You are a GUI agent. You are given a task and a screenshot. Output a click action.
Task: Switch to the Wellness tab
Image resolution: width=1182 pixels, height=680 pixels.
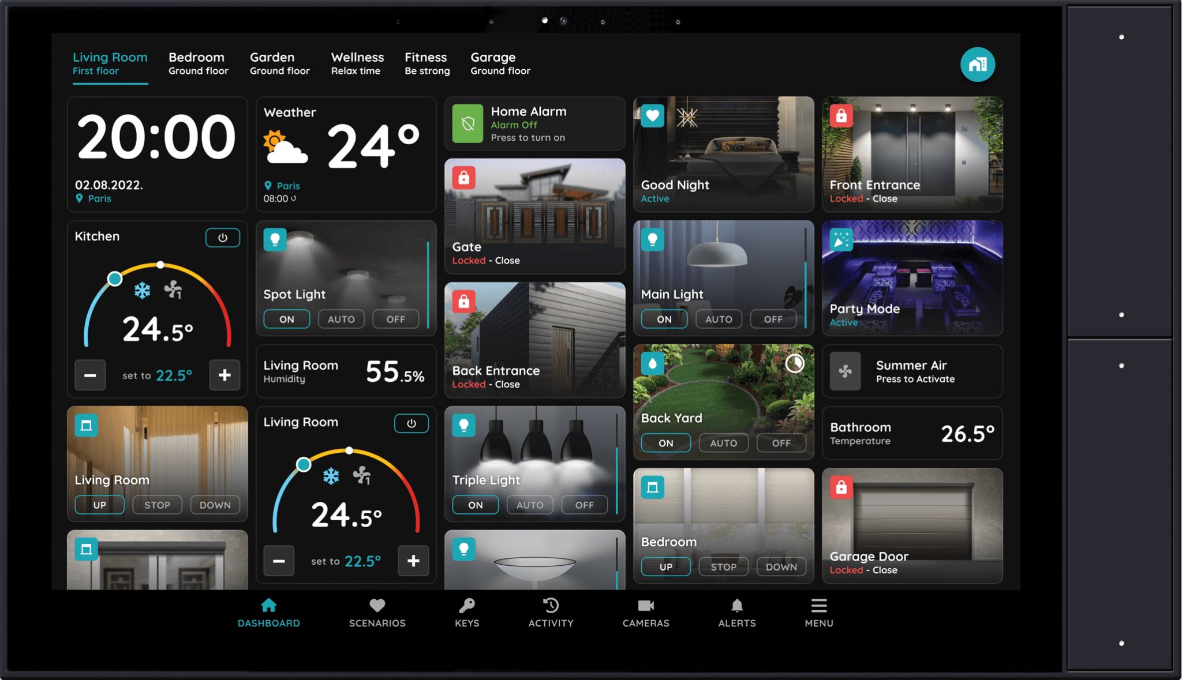pos(357,63)
